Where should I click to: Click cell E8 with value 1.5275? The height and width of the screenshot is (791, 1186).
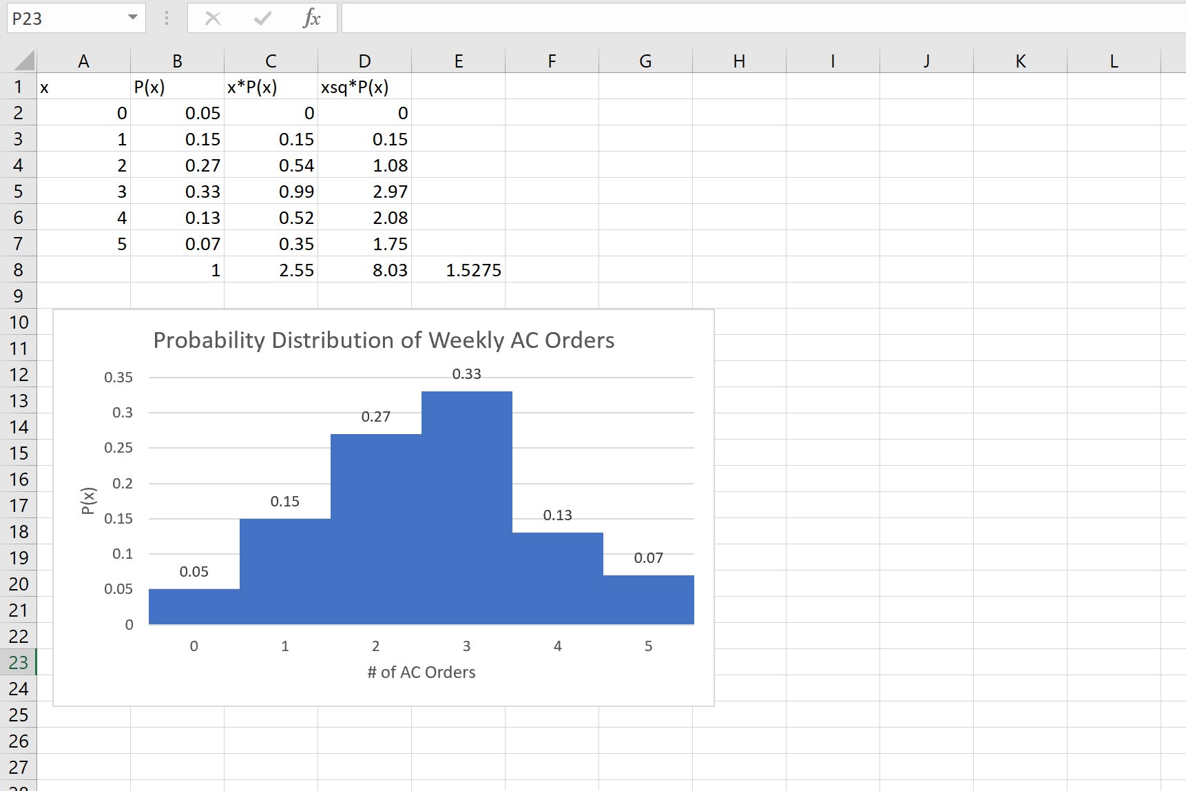tap(458, 270)
